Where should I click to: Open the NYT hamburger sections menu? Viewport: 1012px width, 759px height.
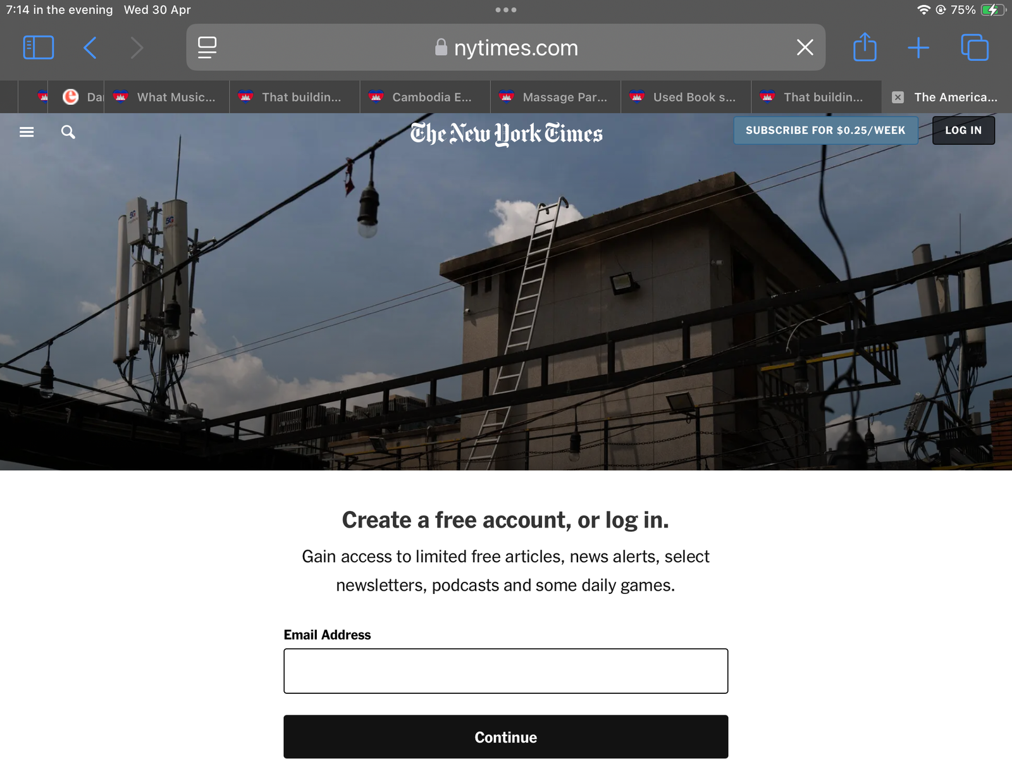tap(27, 132)
